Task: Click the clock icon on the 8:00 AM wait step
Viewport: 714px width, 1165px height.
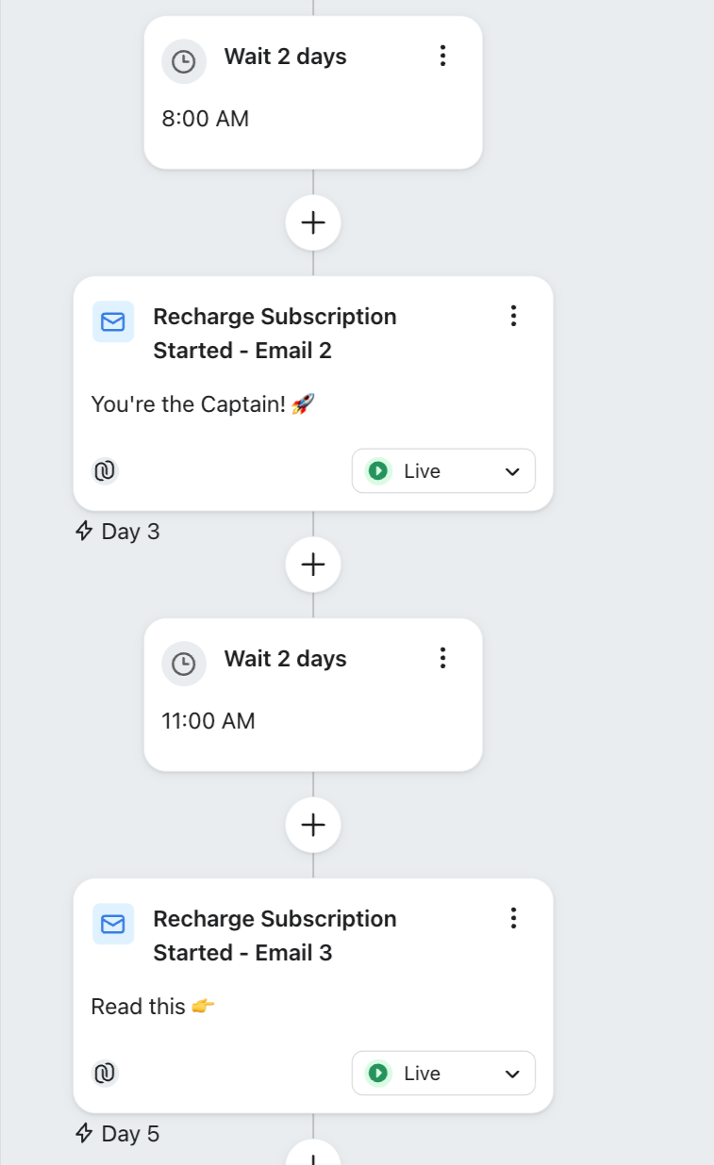Action: coord(183,62)
